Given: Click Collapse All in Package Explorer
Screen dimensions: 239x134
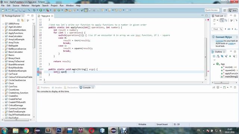Looking at the screenshot, I should point(18,20).
